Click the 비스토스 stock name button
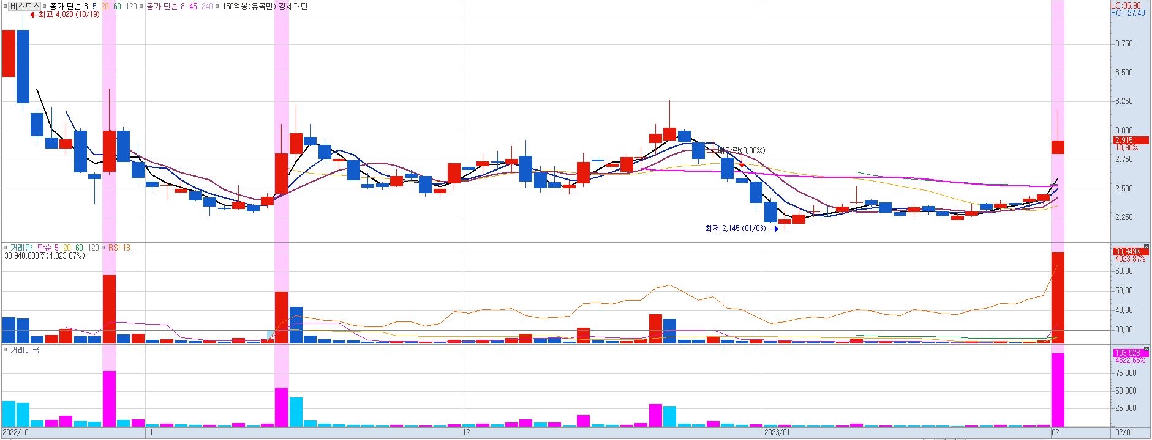This screenshot has width=1152, height=440. click(x=24, y=6)
